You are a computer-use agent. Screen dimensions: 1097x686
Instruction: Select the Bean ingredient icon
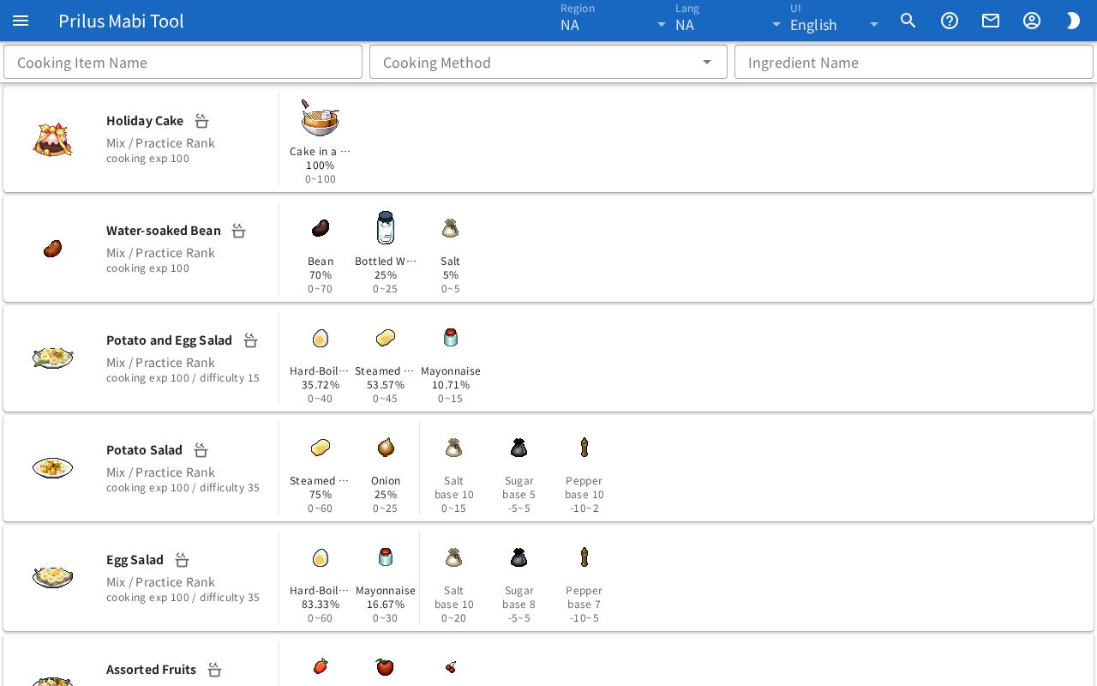(x=321, y=228)
